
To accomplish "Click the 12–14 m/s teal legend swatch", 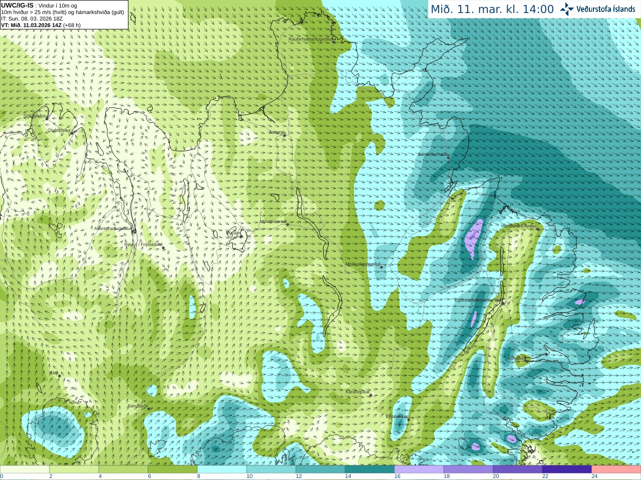I will (x=320, y=469).
